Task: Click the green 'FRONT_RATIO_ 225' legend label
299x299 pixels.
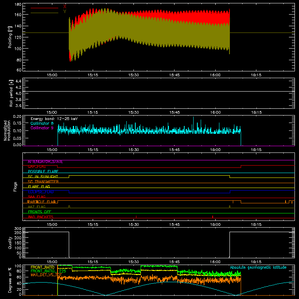Action: click(x=48, y=271)
